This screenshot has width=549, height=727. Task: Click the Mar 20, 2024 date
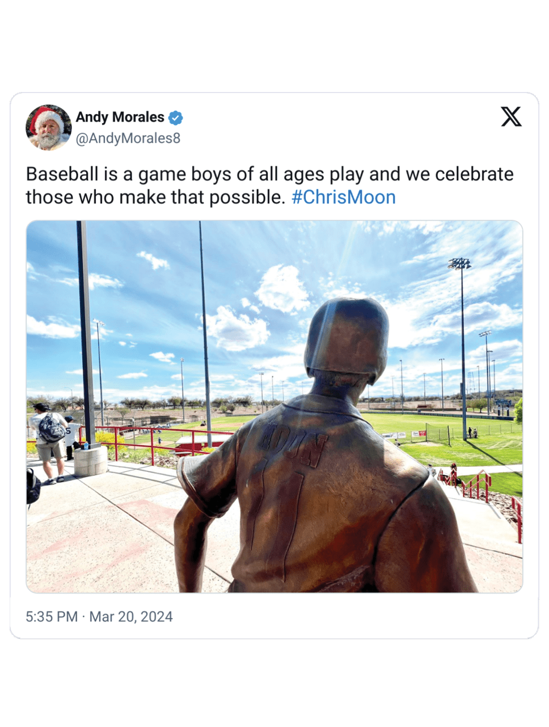(x=131, y=617)
